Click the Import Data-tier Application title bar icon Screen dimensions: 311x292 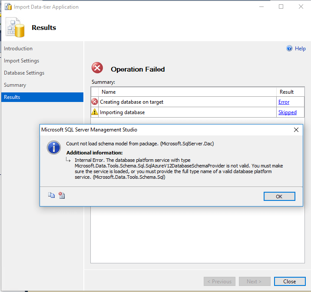[x=7, y=7]
